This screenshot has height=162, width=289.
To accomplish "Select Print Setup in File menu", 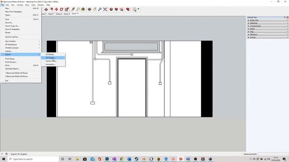I will pyautogui.click(x=21, y=59).
